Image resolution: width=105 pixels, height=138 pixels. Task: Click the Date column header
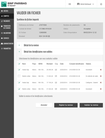[x=62, y=64]
